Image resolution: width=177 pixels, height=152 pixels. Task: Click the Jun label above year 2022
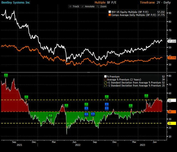[74, 142]
